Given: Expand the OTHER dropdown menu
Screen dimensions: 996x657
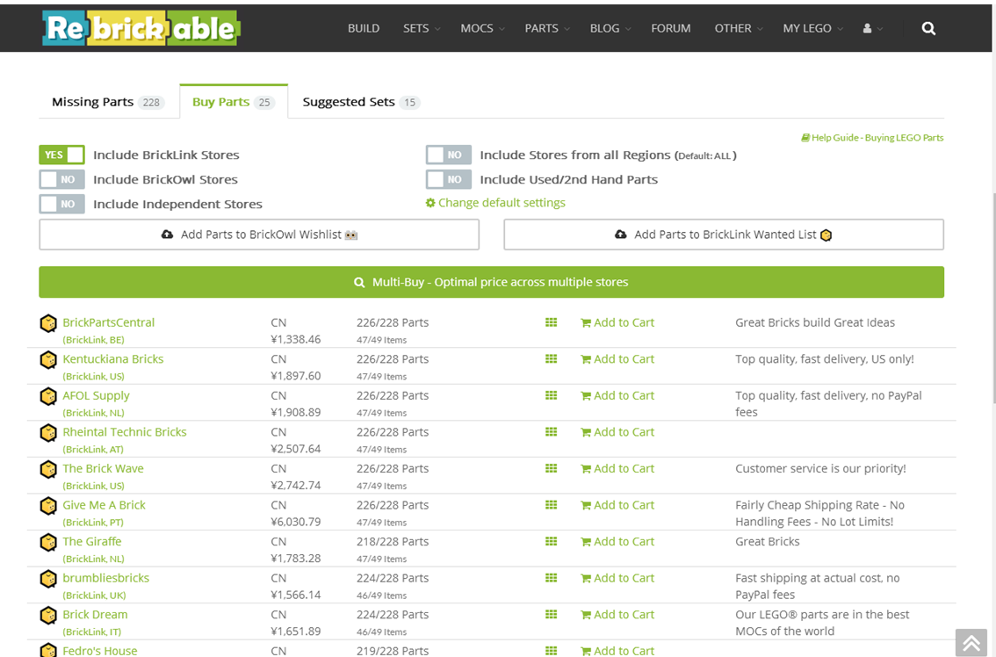Looking at the screenshot, I should pos(738,29).
